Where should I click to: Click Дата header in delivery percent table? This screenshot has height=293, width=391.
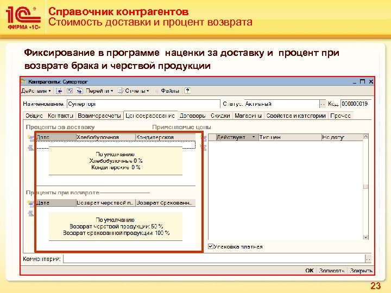pyautogui.click(x=56, y=137)
